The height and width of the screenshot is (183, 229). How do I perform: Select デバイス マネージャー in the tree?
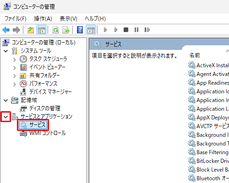coord(50,92)
